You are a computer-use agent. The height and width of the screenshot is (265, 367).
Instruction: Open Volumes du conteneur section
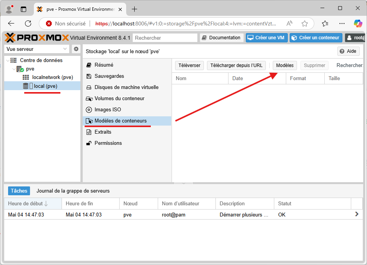[x=127, y=99]
